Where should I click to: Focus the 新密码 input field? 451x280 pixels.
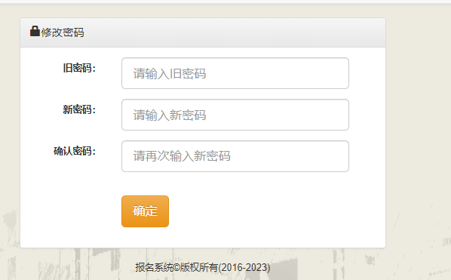click(x=235, y=115)
